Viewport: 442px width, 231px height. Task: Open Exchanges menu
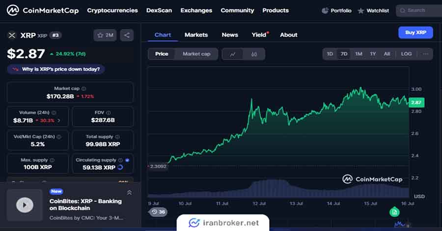(x=196, y=10)
